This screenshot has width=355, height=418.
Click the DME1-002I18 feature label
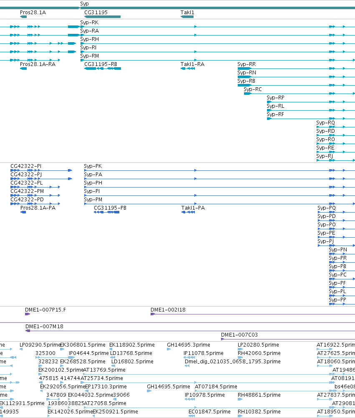168,310
